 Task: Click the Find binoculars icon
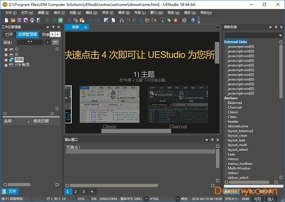(122, 20)
